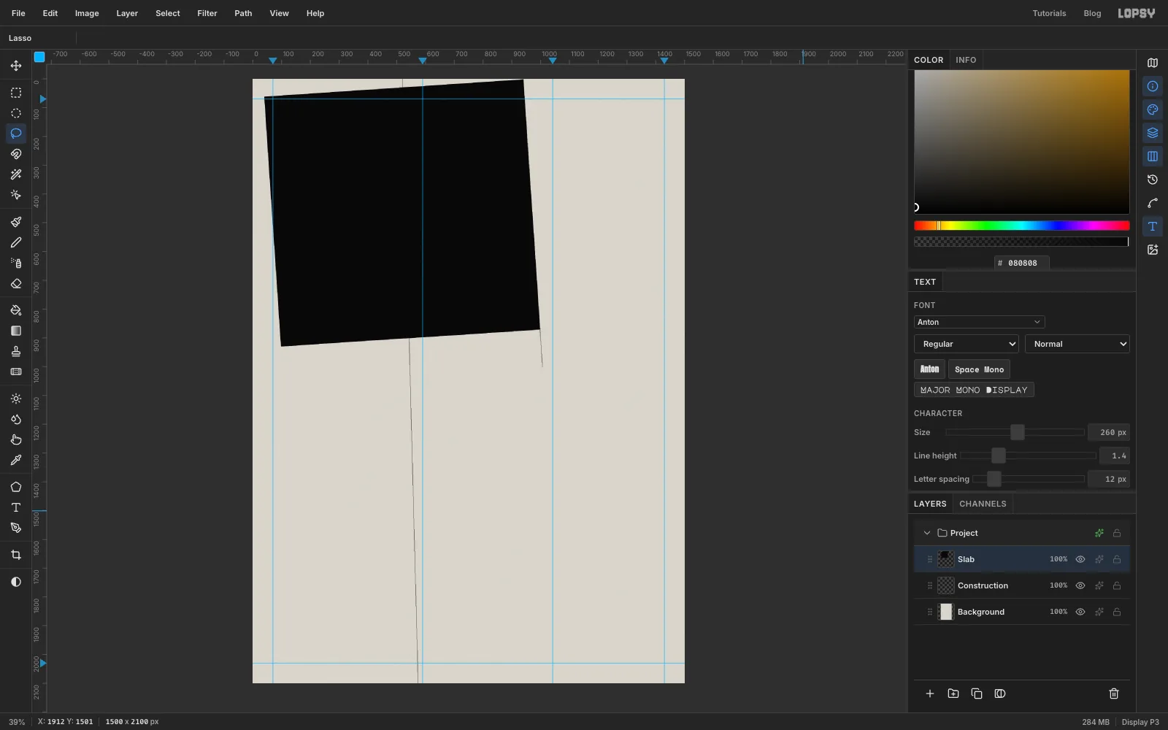Screen dimensions: 1168x730
Task: Adjust the character Size slider
Action: click(x=1015, y=432)
